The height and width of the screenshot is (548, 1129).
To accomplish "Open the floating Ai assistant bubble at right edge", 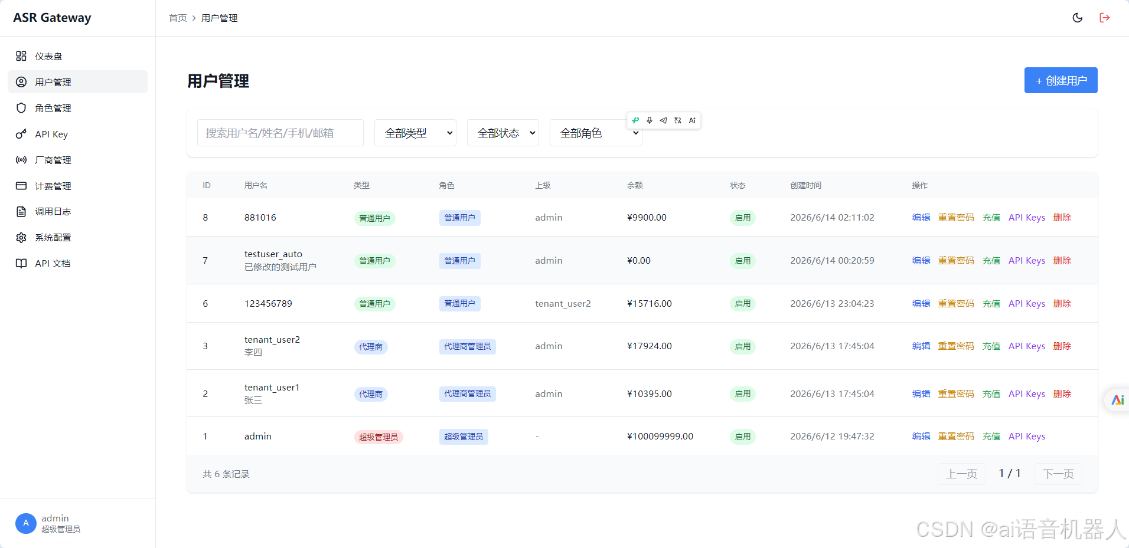I will [1117, 400].
